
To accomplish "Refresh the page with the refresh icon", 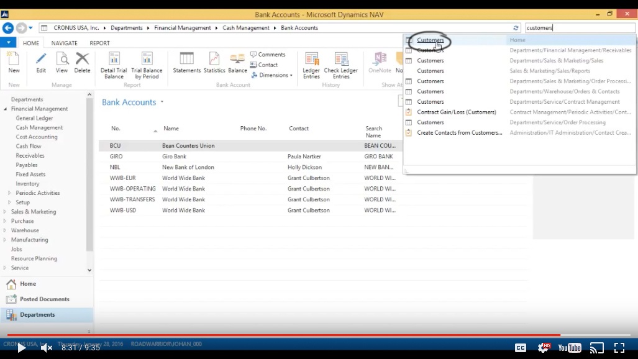I will [x=516, y=28].
